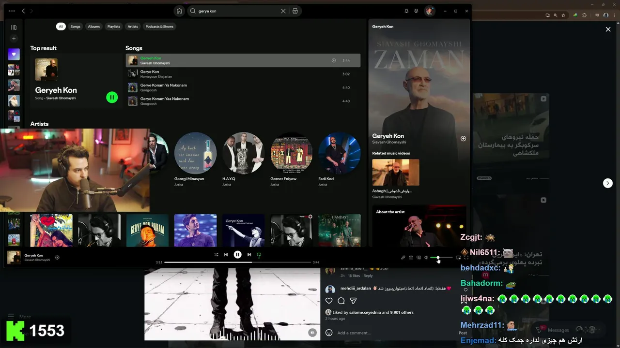Image resolution: width=620 pixels, height=348 pixels.
Task: Select the Songs filter chip
Action: (76, 27)
